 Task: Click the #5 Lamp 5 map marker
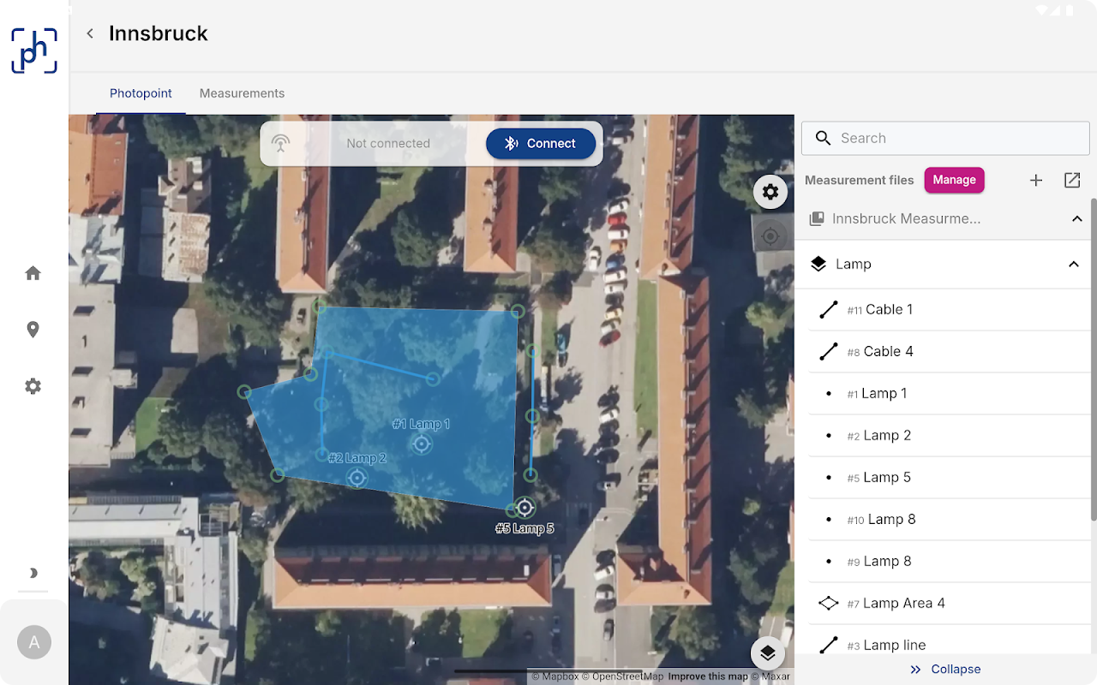tap(525, 508)
